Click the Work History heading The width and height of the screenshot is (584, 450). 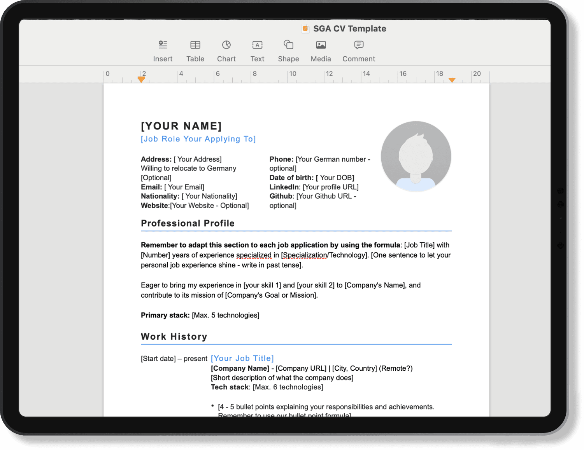pos(174,337)
